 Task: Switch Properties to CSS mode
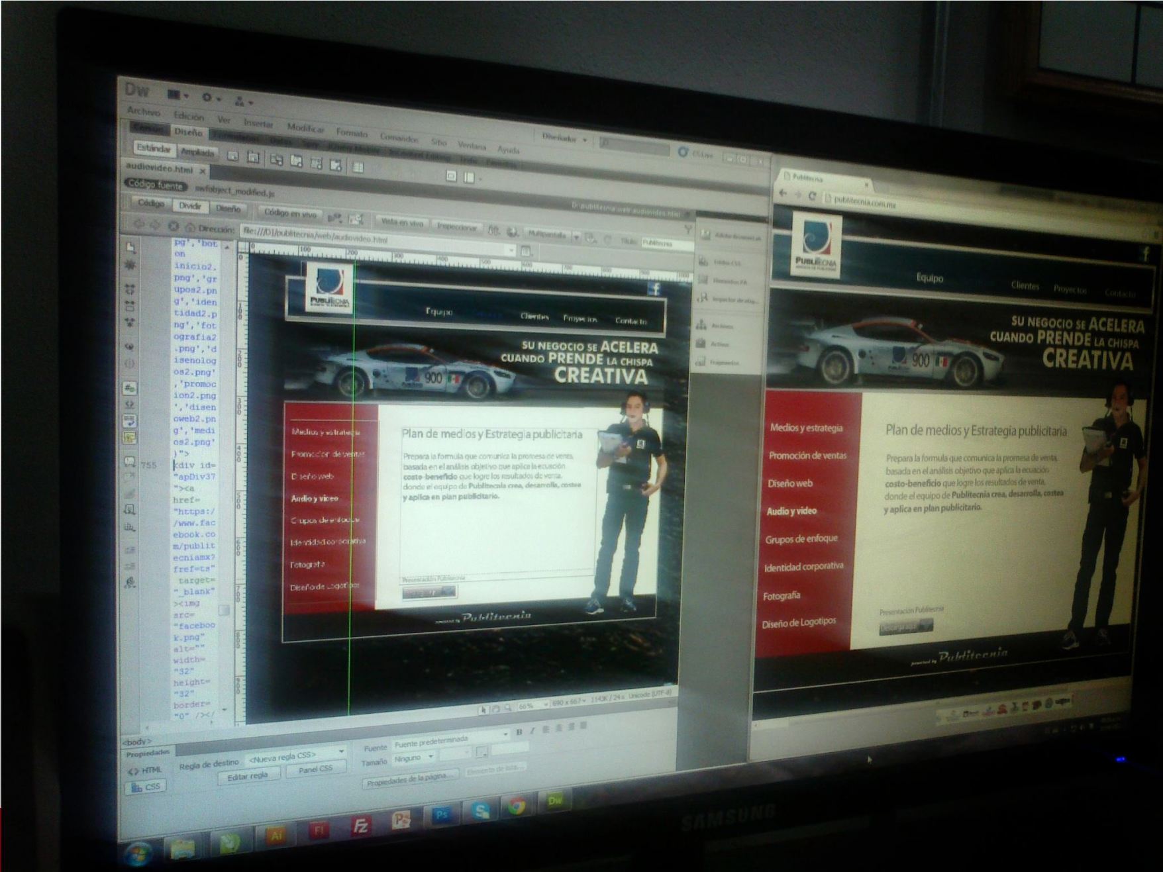(146, 787)
